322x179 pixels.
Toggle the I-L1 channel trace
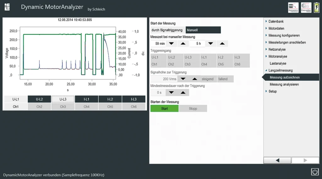pos(86,99)
